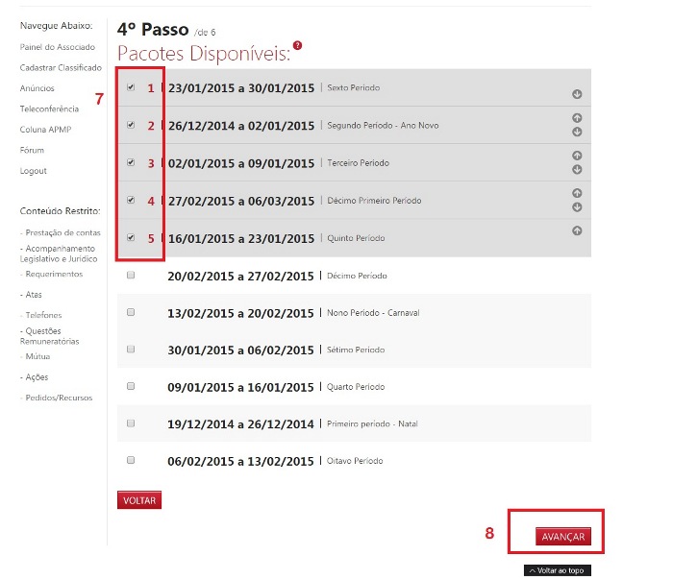Click the Sexto Período label
673x580 pixels.
[x=354, y=88]
